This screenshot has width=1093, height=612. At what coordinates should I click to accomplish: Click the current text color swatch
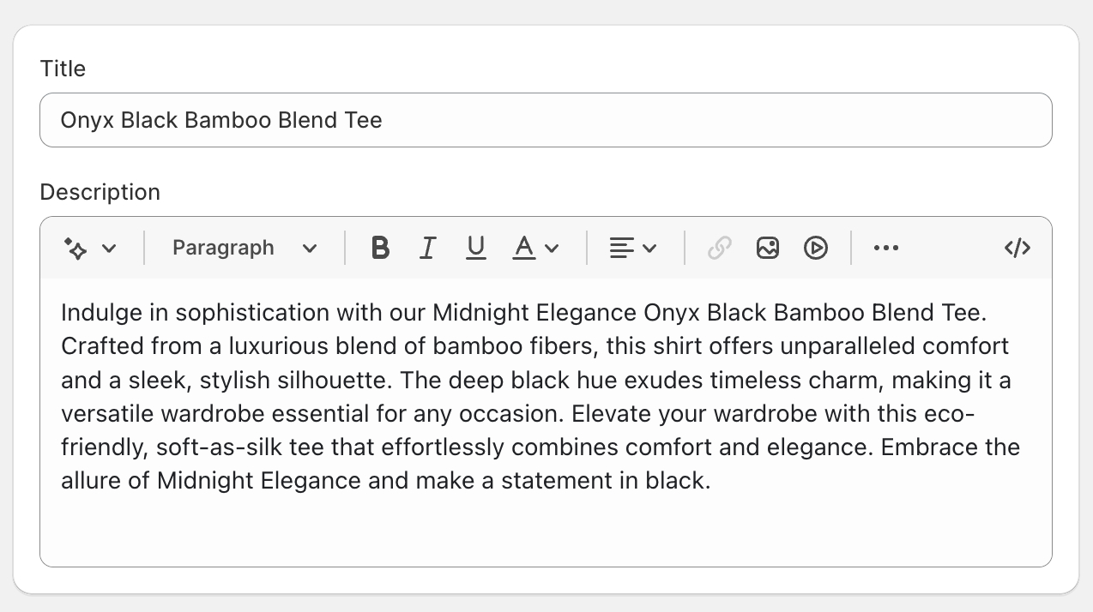522,248
